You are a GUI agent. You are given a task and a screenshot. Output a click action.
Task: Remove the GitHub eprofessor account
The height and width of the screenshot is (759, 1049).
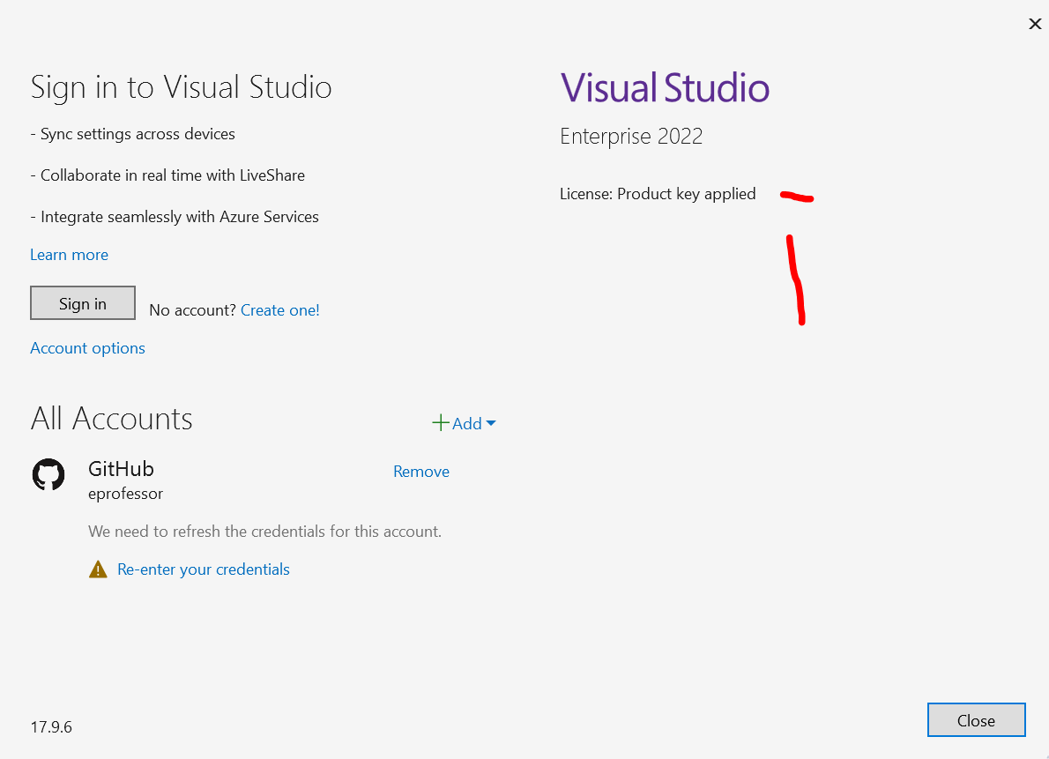pyautogui.click(x=420, y=472)
